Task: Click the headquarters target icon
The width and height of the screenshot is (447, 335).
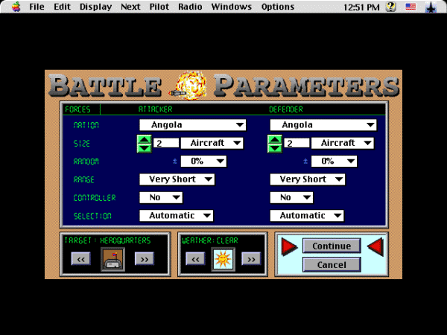Action: point(112,258)
